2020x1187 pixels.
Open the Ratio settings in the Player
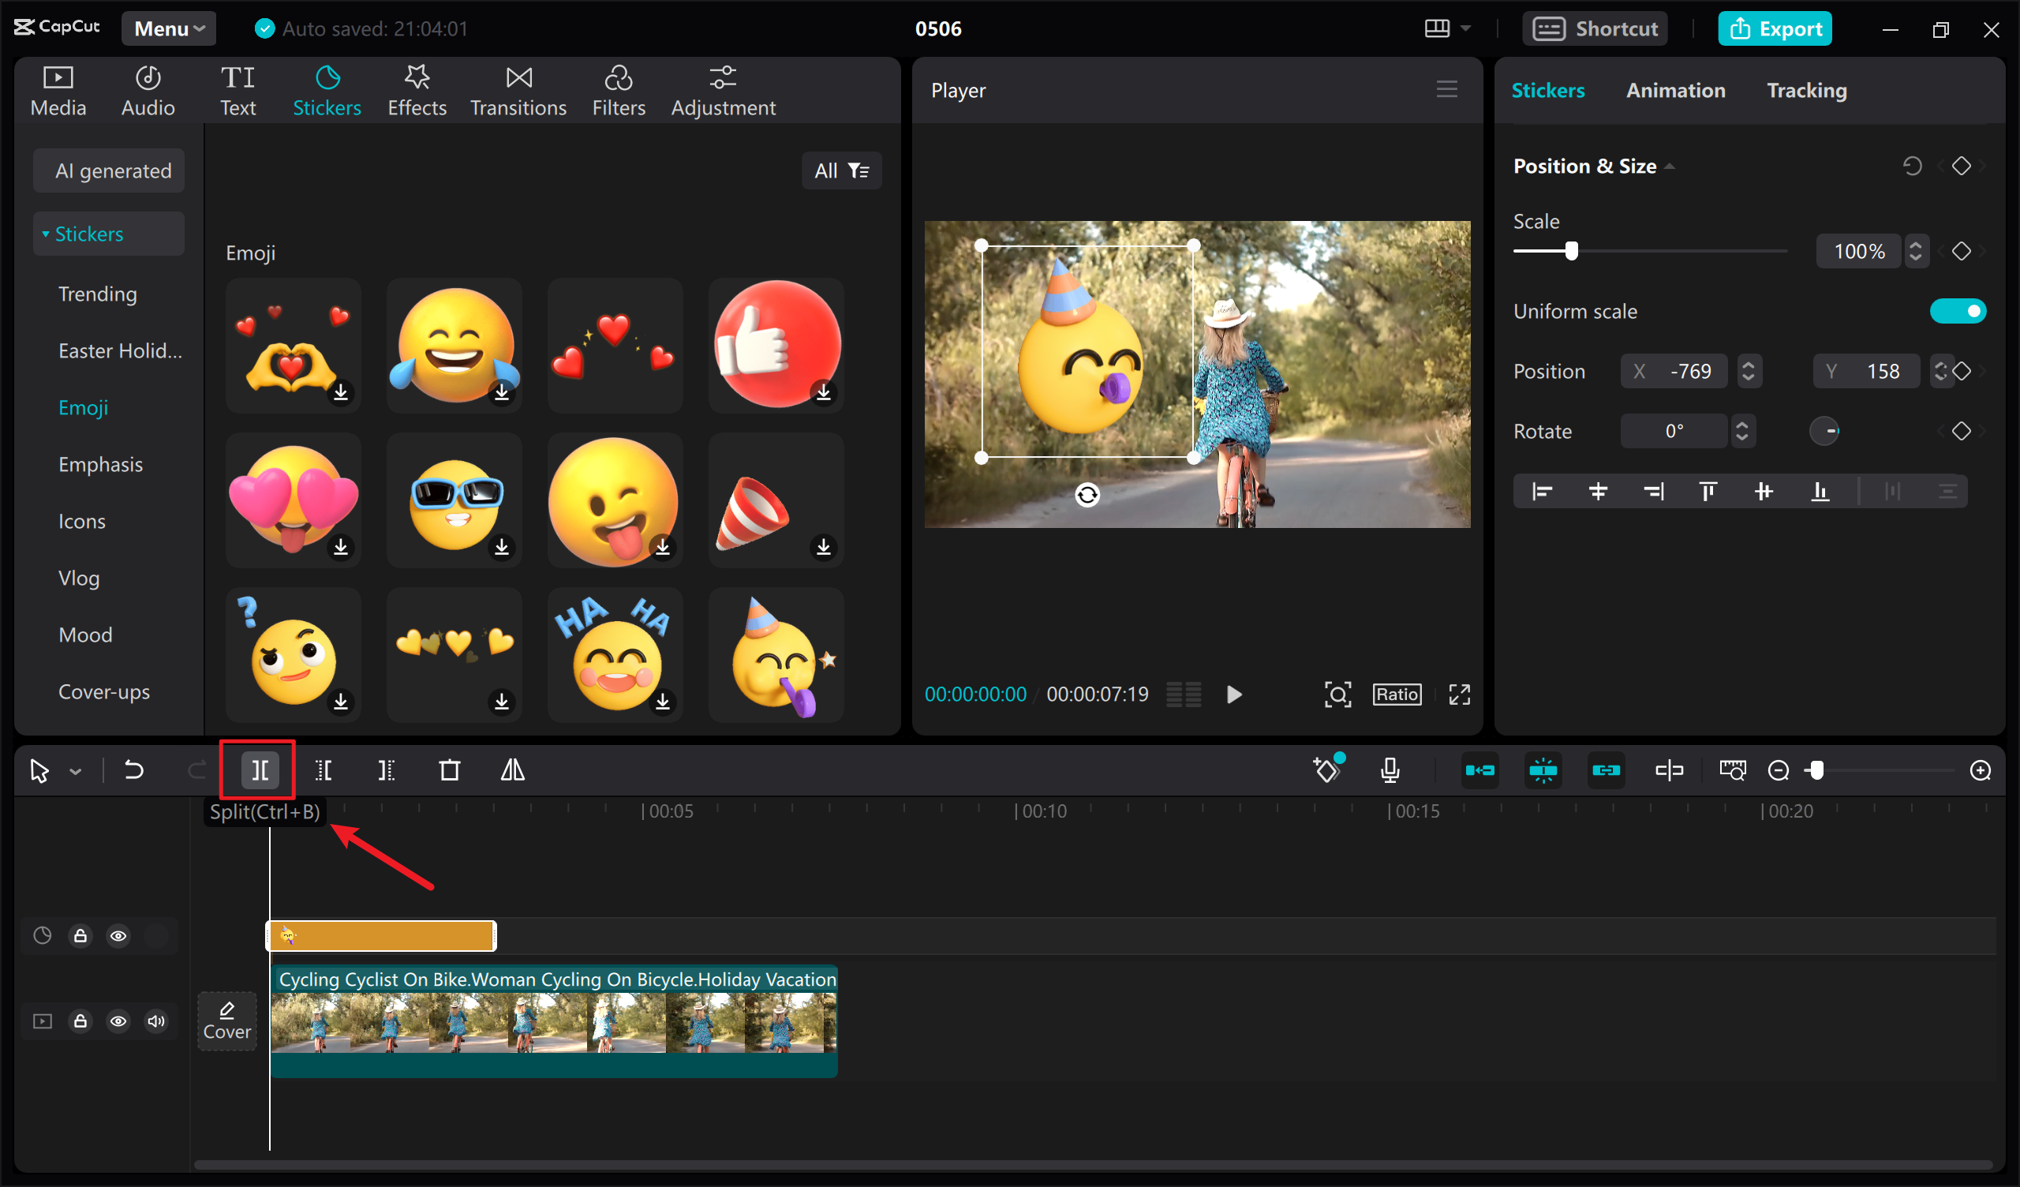[x=1397, y=694]
